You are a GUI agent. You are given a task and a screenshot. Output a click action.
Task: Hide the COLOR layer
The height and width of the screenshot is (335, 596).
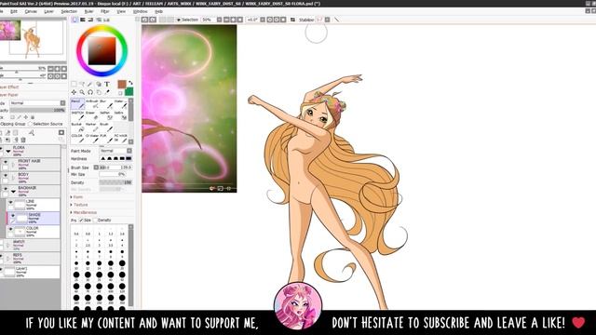10,229
